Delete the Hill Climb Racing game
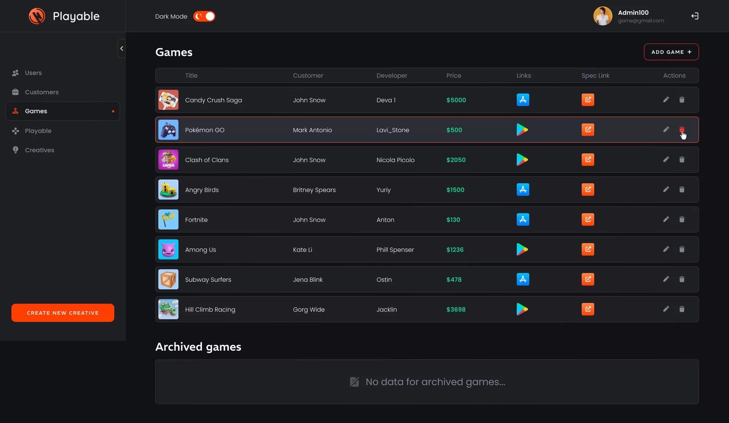Screen dimensions: 729x423 [682, 309]
